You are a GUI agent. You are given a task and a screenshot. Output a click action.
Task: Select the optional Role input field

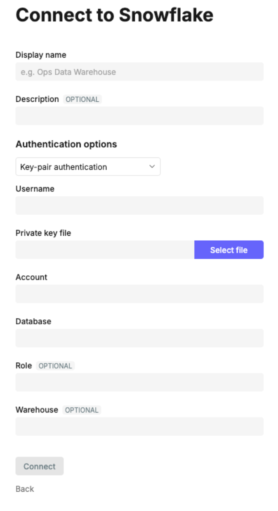coord(139,382)
